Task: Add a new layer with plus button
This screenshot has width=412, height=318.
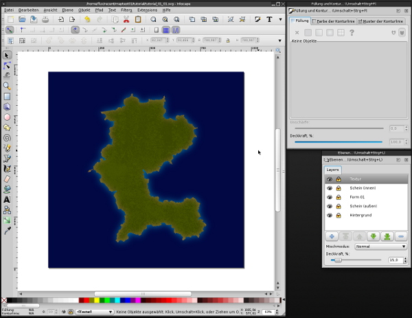Action: 332,236
